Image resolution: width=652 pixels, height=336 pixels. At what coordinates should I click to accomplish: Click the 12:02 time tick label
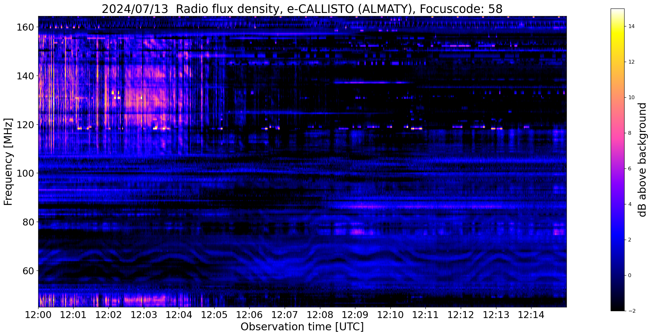109,315
